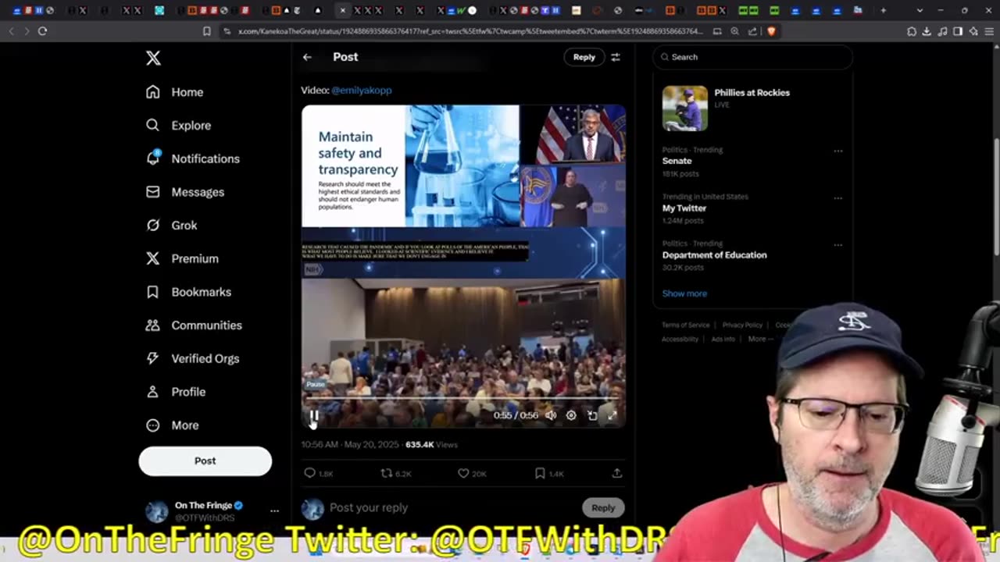Open the media control music note icon

pyautogui.click(x=942, y=31)
